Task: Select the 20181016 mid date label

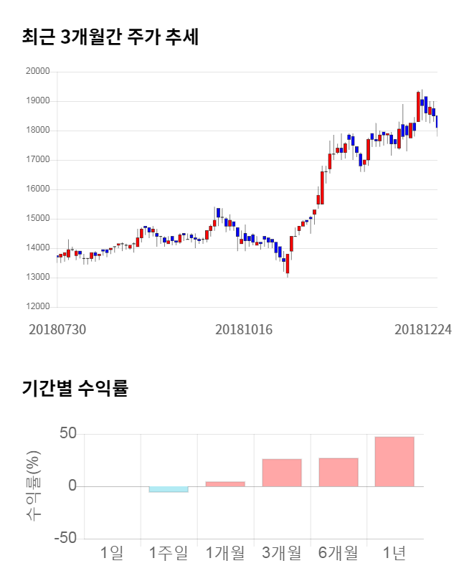Action: (x=245, y=329)
